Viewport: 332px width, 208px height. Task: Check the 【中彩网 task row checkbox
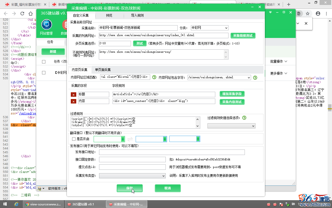[x=44, y=73]
